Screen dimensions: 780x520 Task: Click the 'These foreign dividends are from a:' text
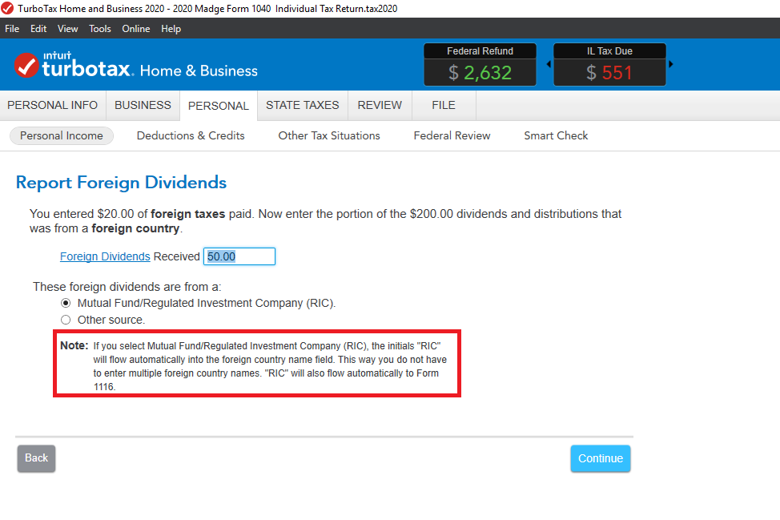[x=127, y=287]
